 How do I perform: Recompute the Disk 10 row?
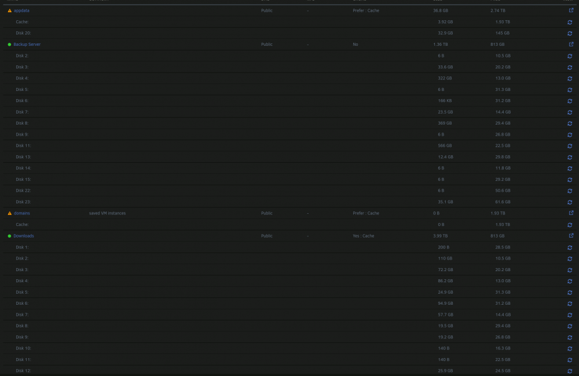(570, 349)
